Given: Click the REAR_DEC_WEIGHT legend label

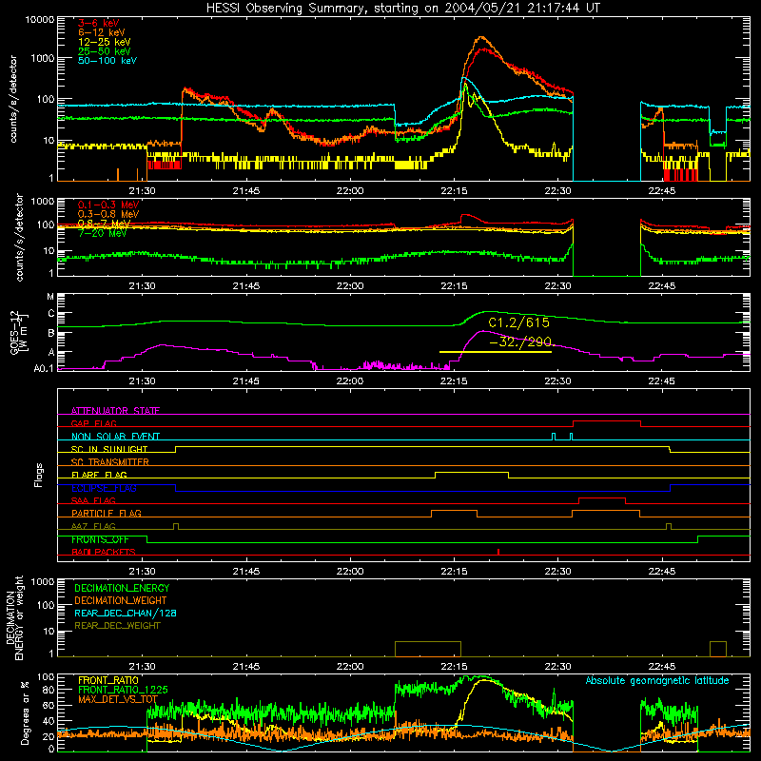Looking at the screenshot, I should tap(117, 626).
